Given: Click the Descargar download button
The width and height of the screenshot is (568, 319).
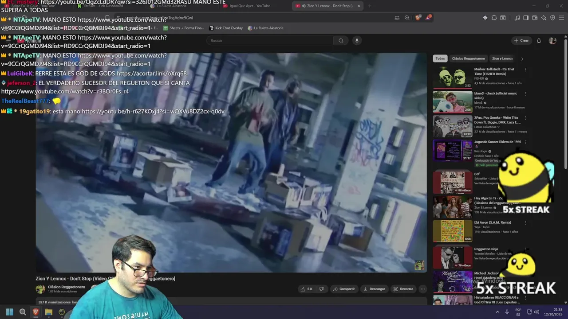Looking at the screenshot, I should pos(374,289).
